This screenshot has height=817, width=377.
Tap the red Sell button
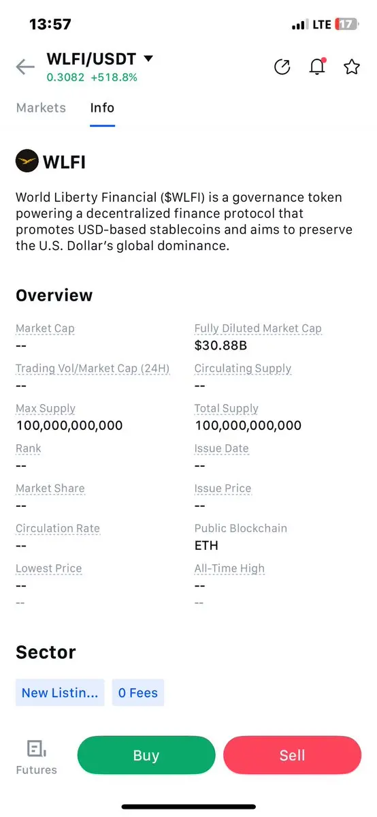[x=292, y=756]
